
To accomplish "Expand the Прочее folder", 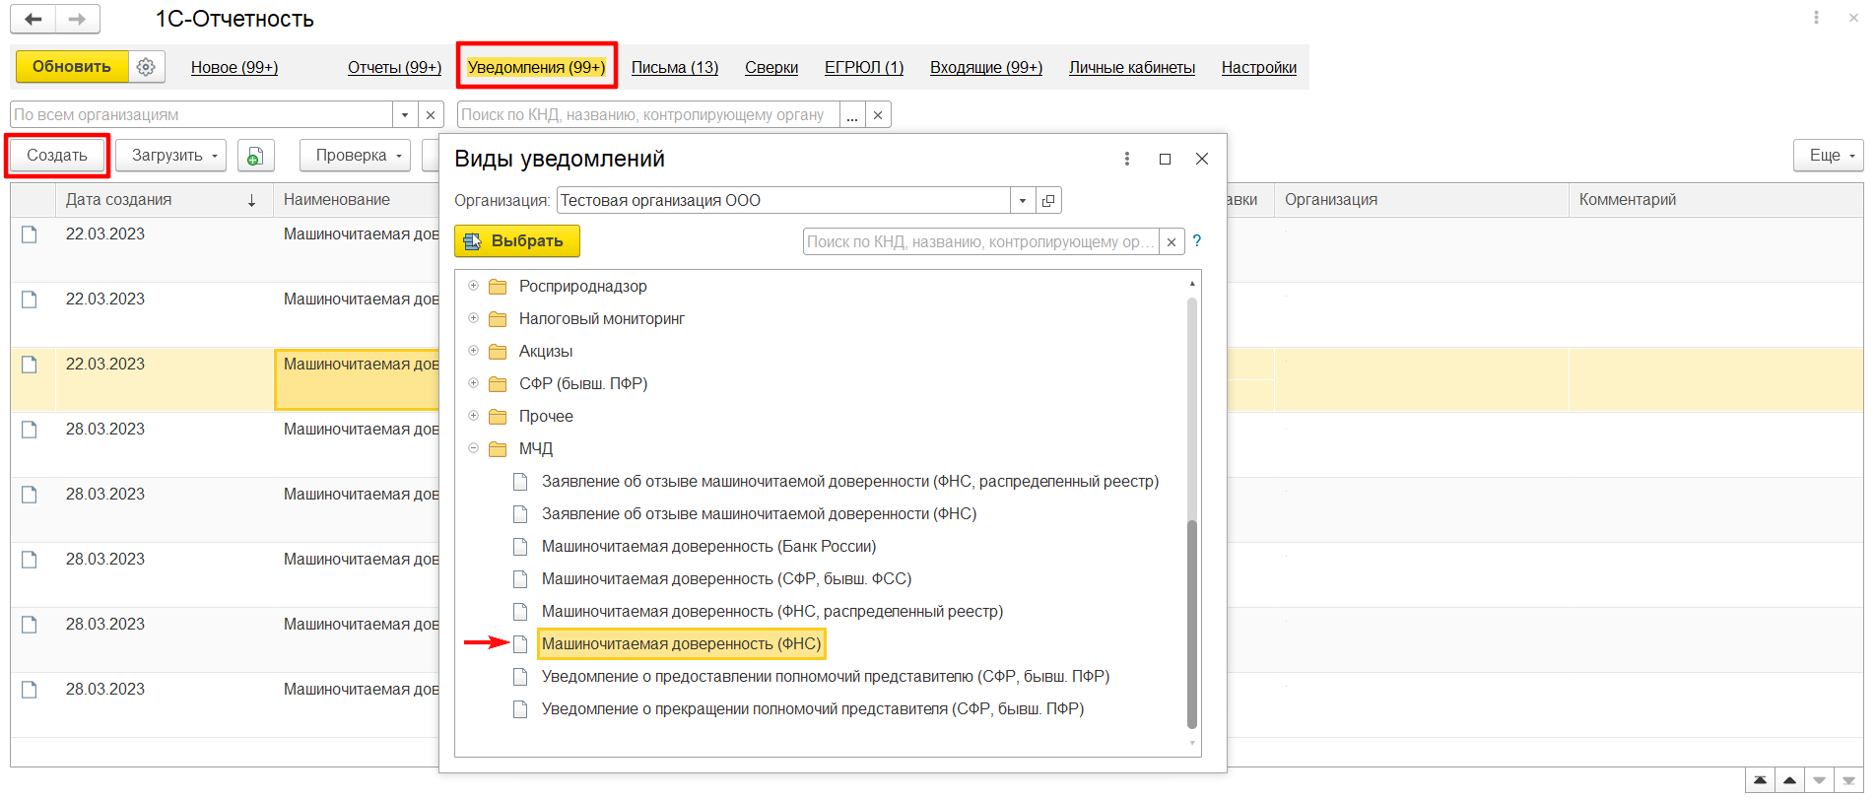I will click(x=473, y=416).
